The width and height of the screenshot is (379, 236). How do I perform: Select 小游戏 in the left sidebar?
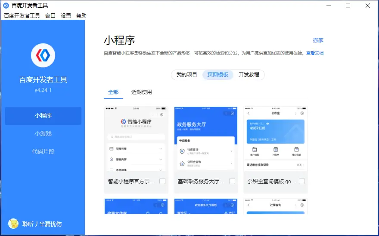pos(43,133)
